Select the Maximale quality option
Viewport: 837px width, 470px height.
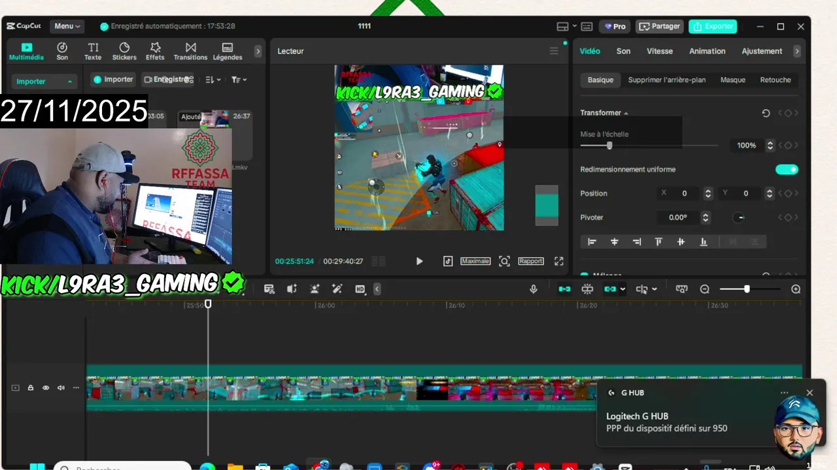(x=475, y=261)
